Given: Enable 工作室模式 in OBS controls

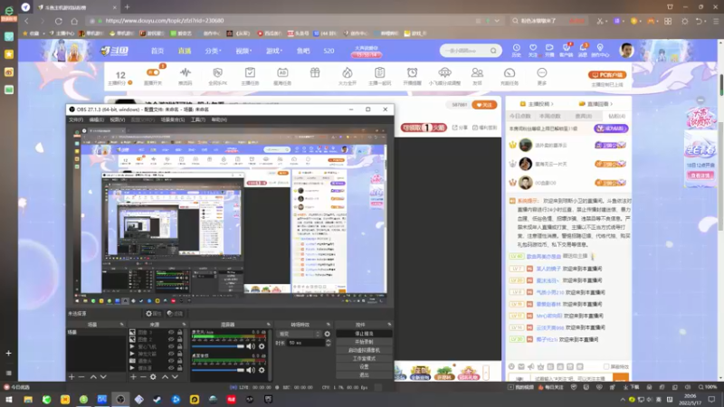Looking at the screenshot, I should click(364, 358).
